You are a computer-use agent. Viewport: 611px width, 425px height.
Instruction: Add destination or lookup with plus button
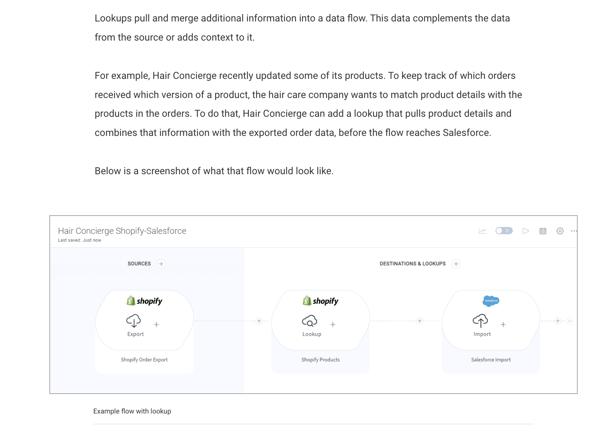[456, 264]
